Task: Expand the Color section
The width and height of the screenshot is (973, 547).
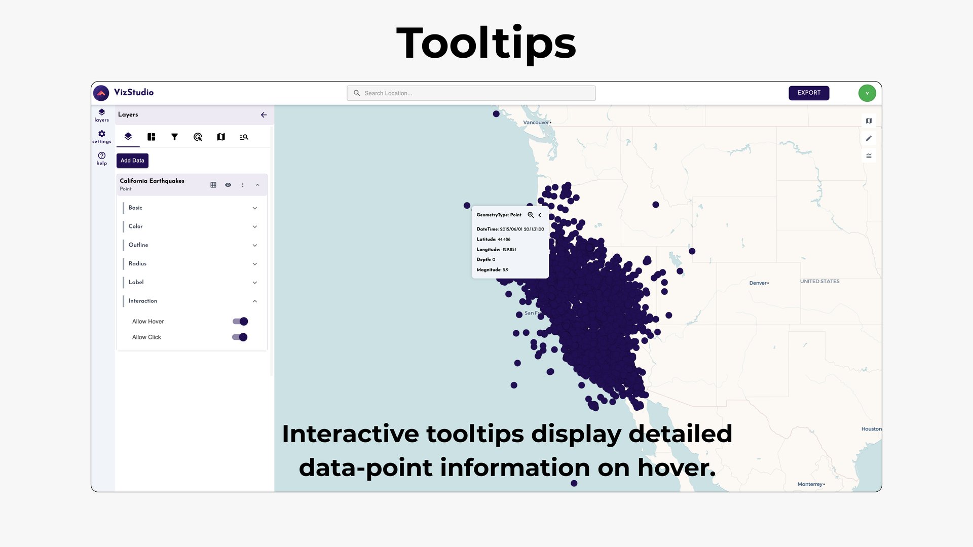Action: (x=255, y=226)
